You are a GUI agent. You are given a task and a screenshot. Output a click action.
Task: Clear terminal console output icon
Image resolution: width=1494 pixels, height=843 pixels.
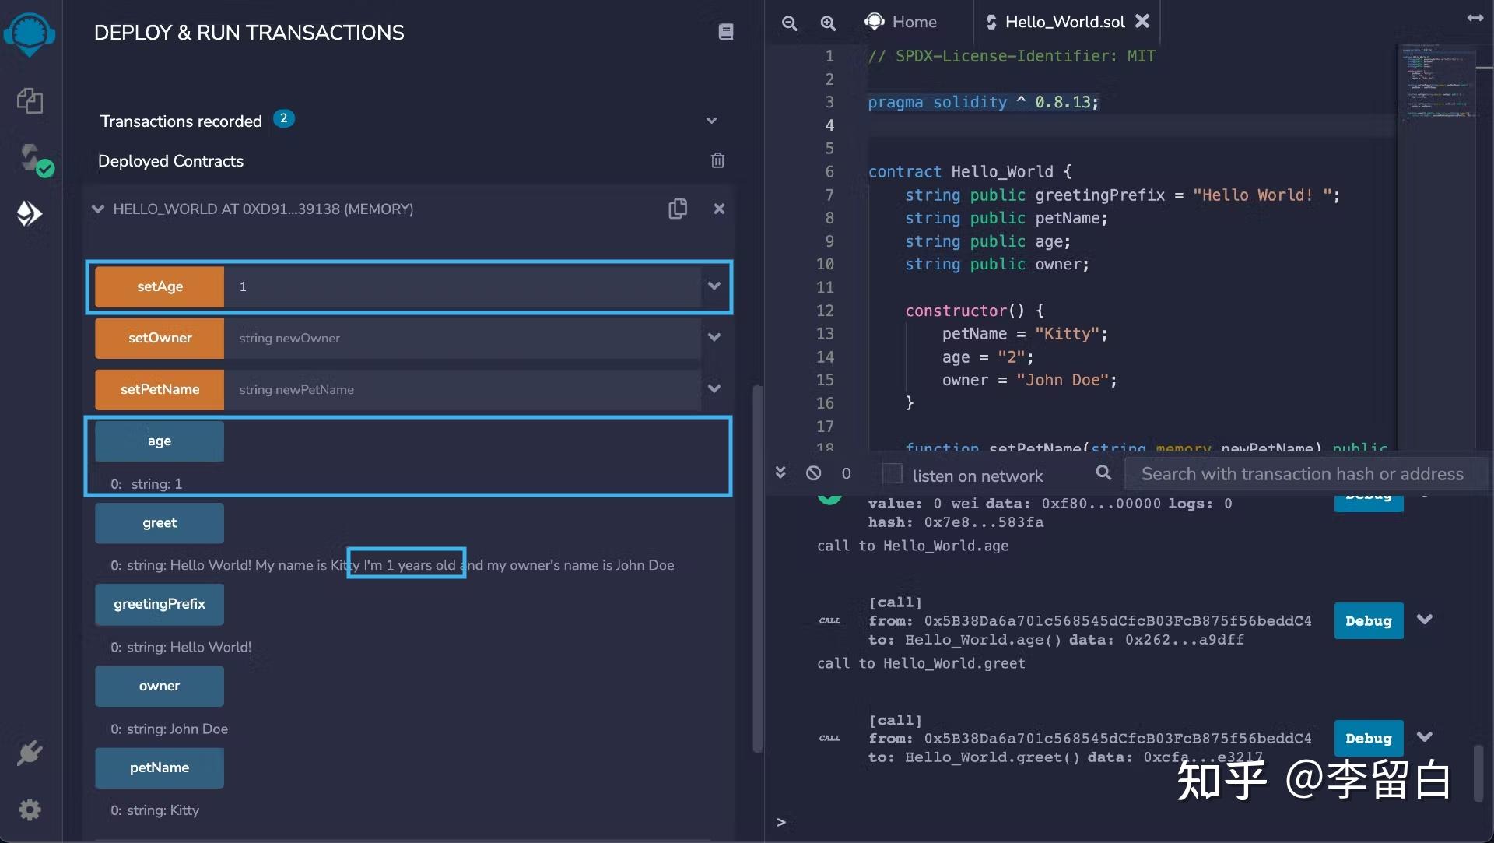813,473
